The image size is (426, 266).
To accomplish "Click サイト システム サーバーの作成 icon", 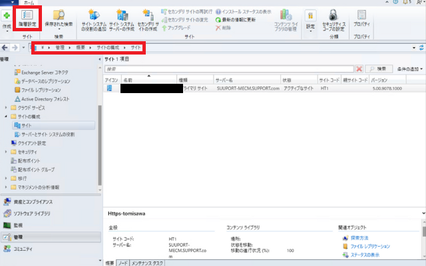I will tap(122, 19).
